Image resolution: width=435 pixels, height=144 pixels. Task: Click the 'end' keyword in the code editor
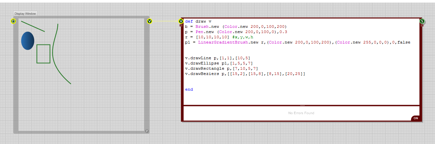coord(189,89)
